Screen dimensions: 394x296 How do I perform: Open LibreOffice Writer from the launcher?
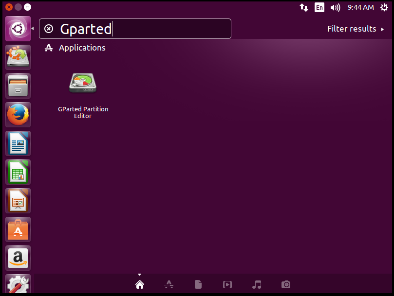tap(18, 143)
